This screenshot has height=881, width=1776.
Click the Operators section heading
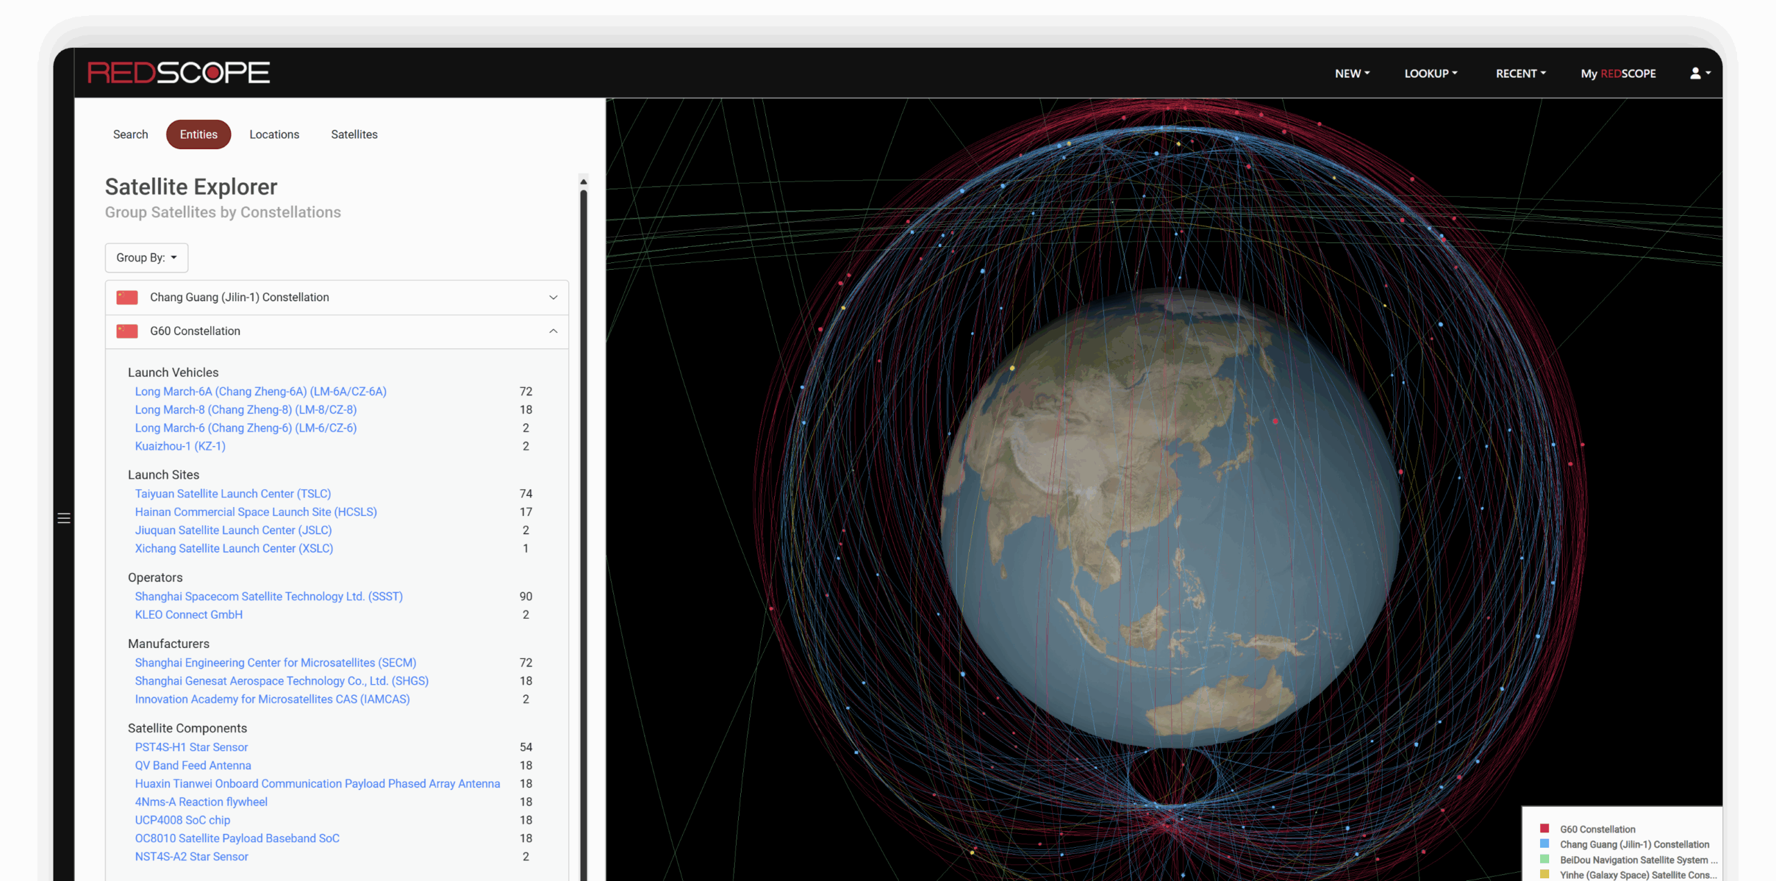[155, 577]
